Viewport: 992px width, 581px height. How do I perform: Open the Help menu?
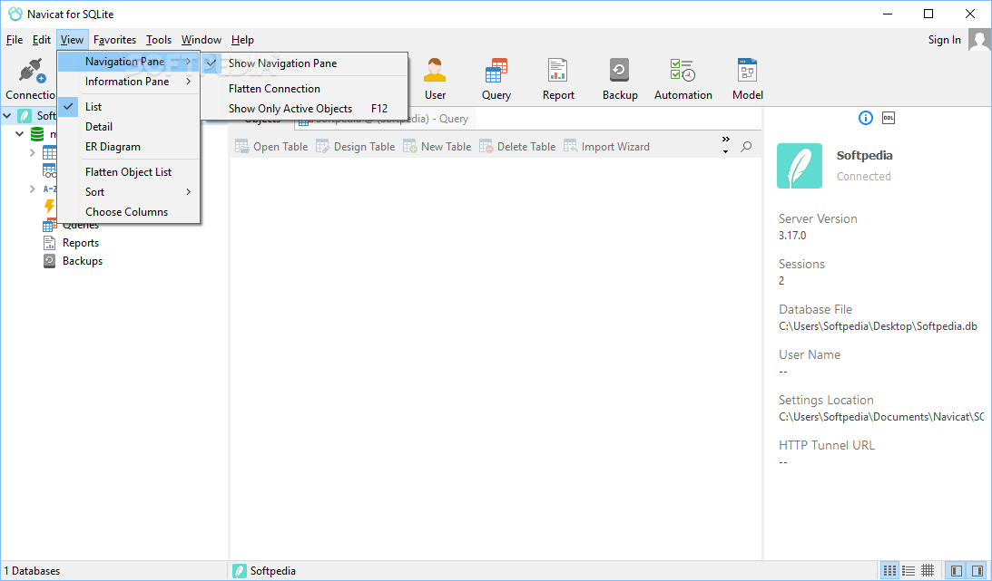tap(242, 40)
